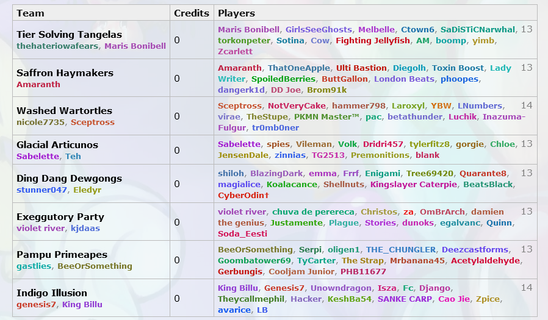Click PKMN Master™ player link
This screenshot has height=320, width=548.
tap(326, 116)
